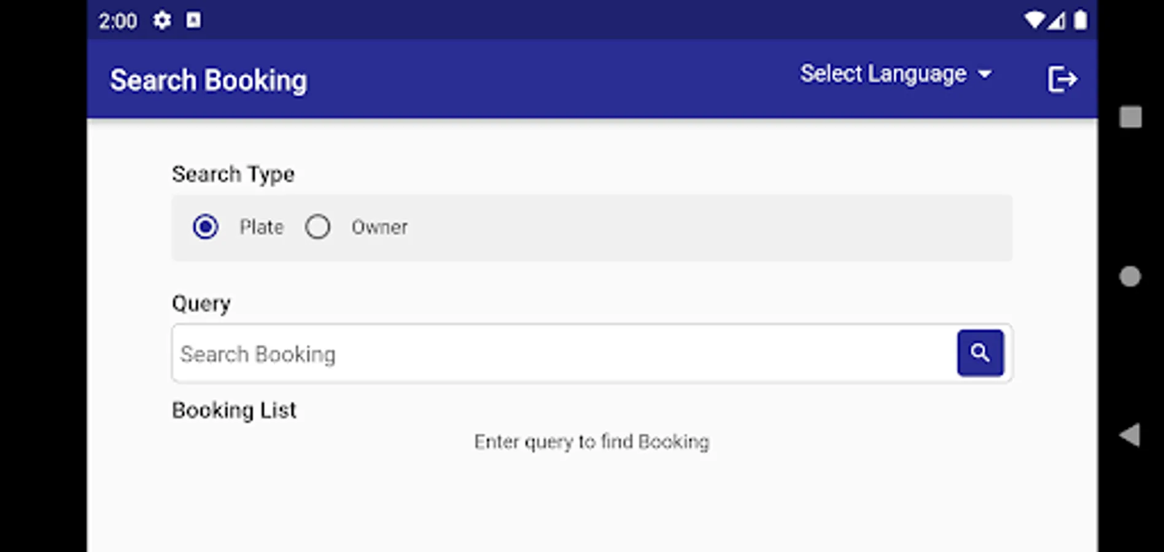The width and height of the screenshot is (1164, 552).
Task: Click the Owner label text
Action: click(379, 228)
